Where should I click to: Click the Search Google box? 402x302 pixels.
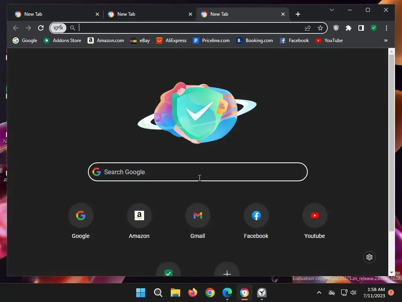pos(198,172)
